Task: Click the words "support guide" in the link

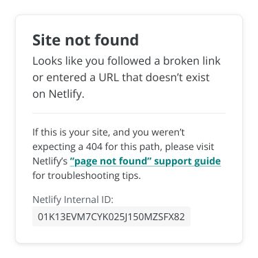Action: point(187,161)
